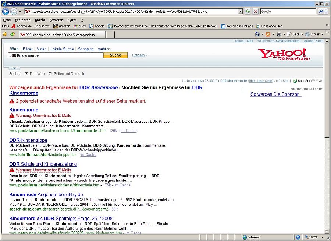Expand the Links bar overflow chevron
This screenshot has width=331, height=241.
tap(327, 25)
